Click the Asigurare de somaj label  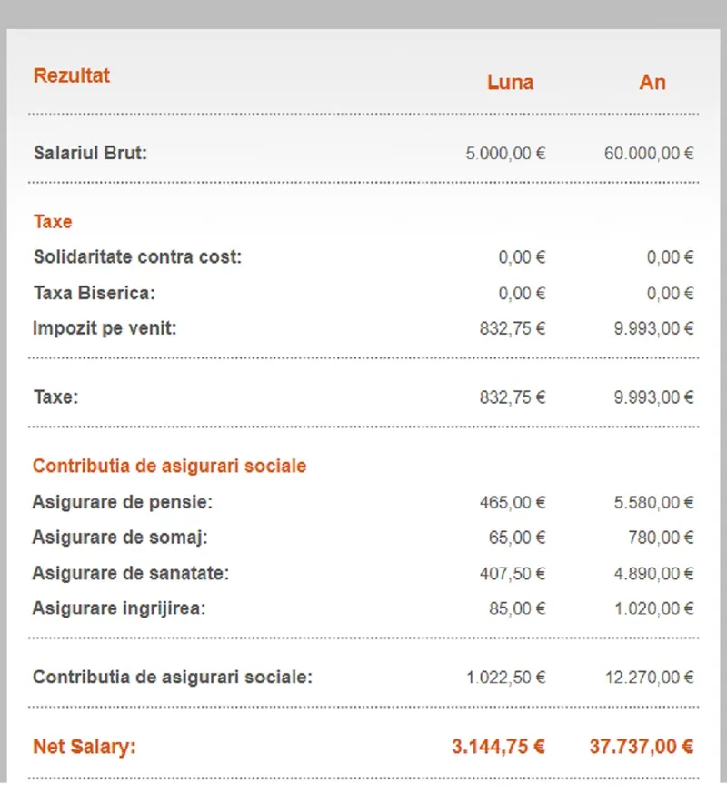[120, 537]
